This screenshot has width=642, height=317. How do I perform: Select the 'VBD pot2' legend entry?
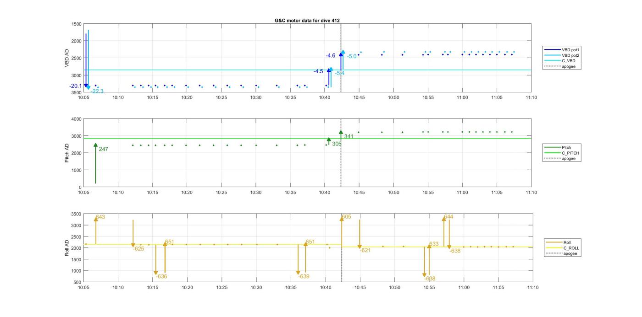(562, 55)
